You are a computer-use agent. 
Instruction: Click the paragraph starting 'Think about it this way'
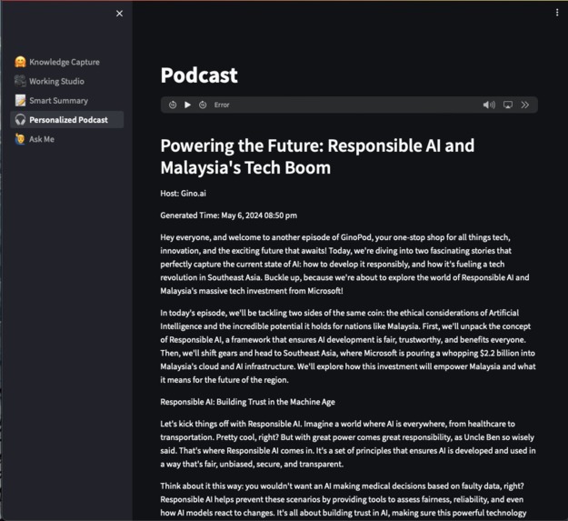(344, 499)
